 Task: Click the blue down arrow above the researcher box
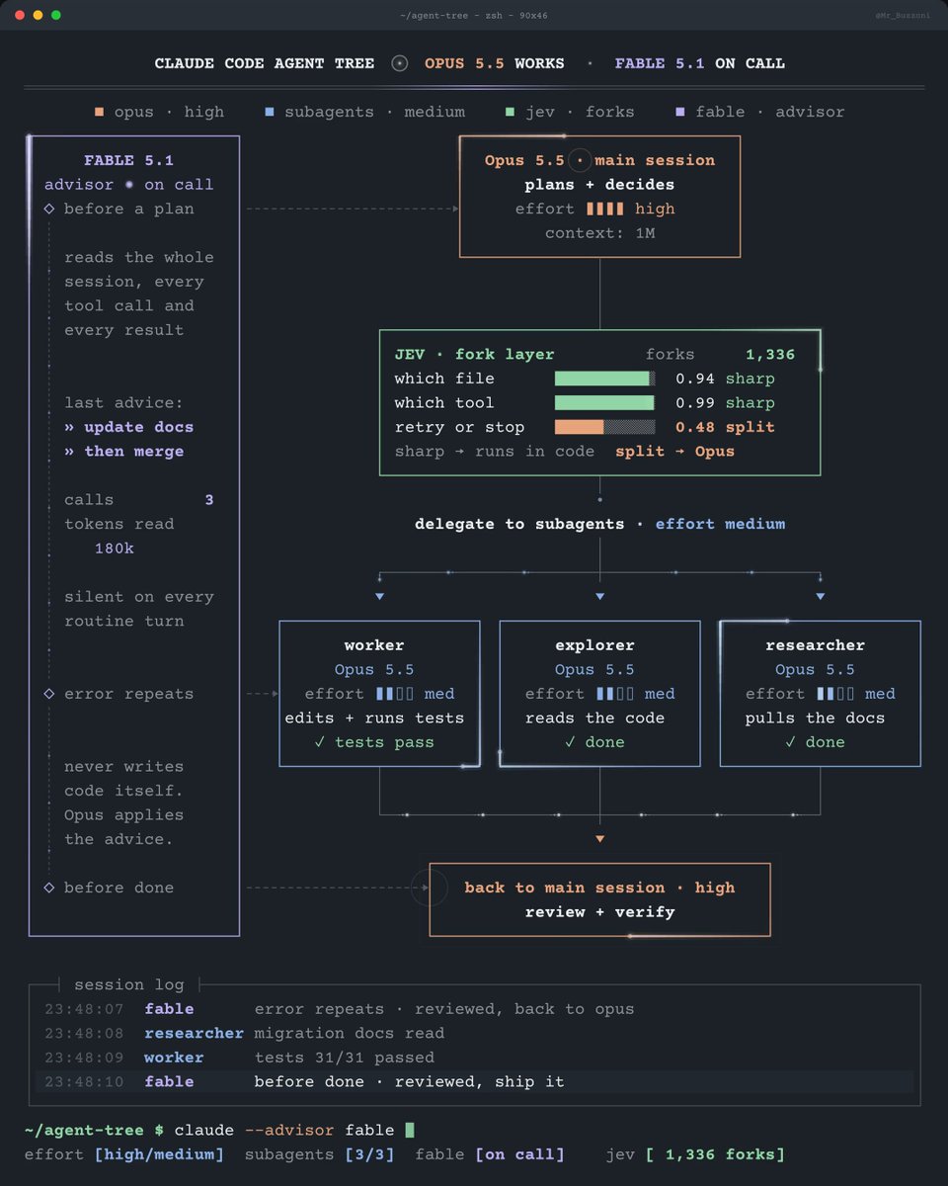coord(820,597)
